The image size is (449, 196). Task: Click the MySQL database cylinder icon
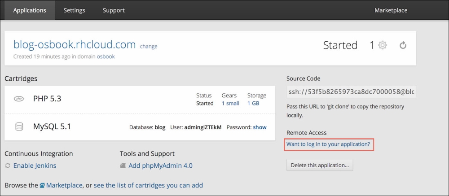19,127
